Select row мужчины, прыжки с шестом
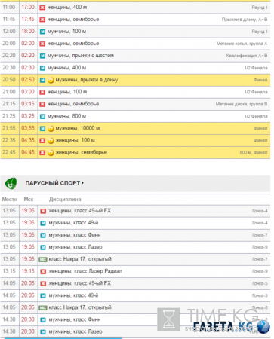Viewport: 274px width, 339px height. [135, 56]
